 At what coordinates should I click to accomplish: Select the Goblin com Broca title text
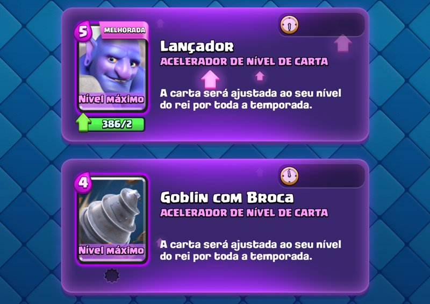(227, 197)
